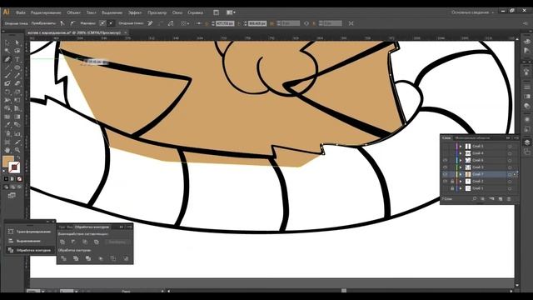Hide layer Слой 2 with its eye icon

446,182
